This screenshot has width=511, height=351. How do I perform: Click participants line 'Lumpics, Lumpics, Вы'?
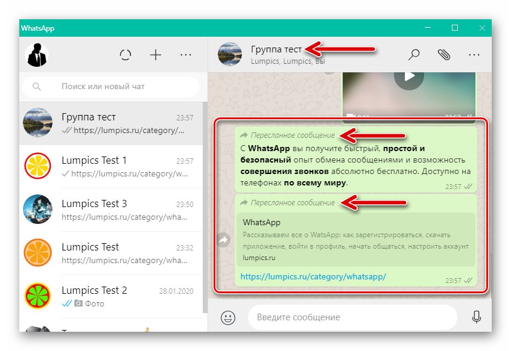288,61
